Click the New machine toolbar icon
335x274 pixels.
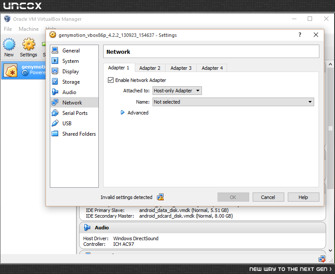(9, 44)
